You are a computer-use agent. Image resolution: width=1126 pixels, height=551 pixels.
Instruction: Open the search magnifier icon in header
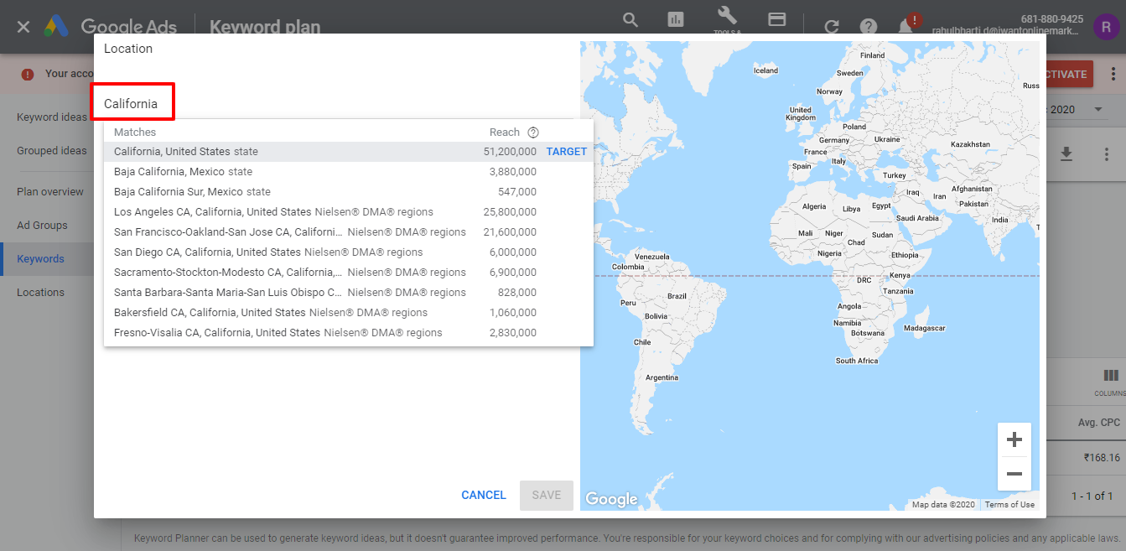[630, 20]
